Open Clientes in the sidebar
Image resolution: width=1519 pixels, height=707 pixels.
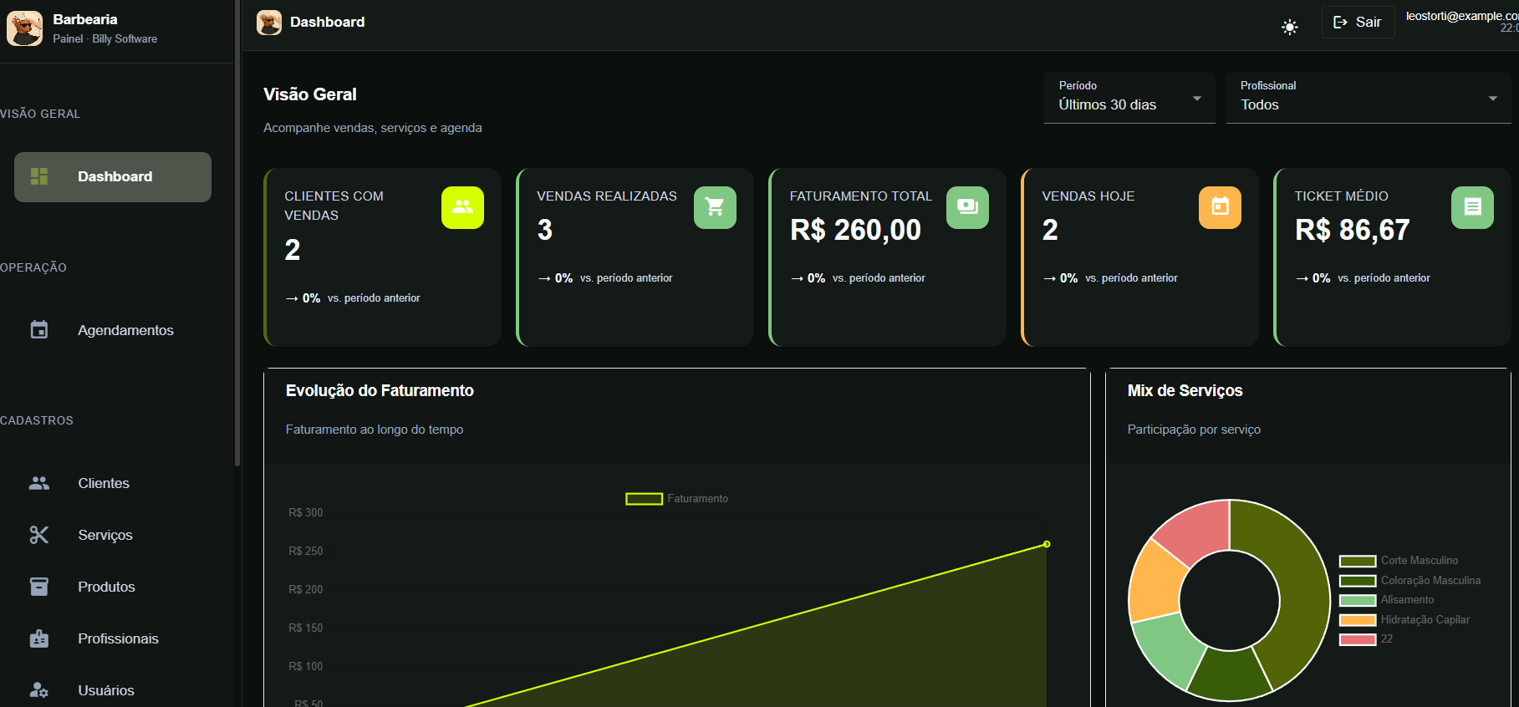tap(113, 483)
